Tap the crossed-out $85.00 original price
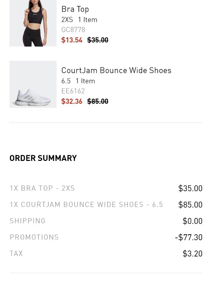212x283 pixels. tap(98, 101)
